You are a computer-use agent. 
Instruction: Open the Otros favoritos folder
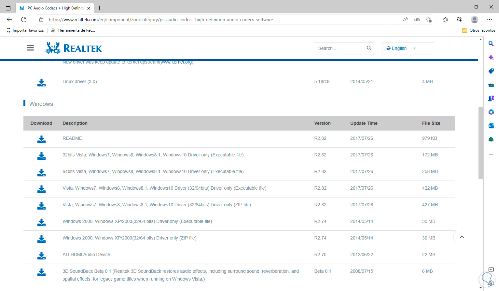click(x=479, y=30)
